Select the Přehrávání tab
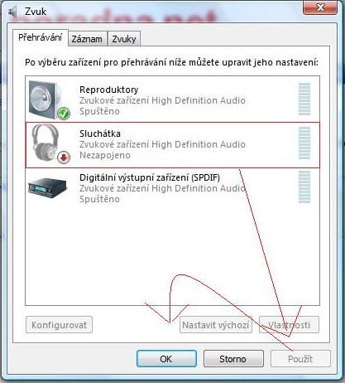345x383 pixels. pyautogui.click(x=41, y=37)
